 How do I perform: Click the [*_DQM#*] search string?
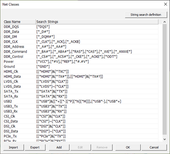(x=45, y=37)
